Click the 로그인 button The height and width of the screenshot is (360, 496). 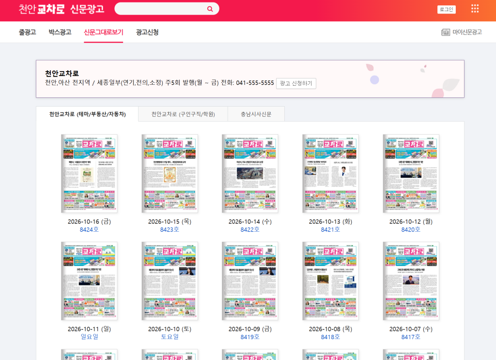[x=446, y=10]
